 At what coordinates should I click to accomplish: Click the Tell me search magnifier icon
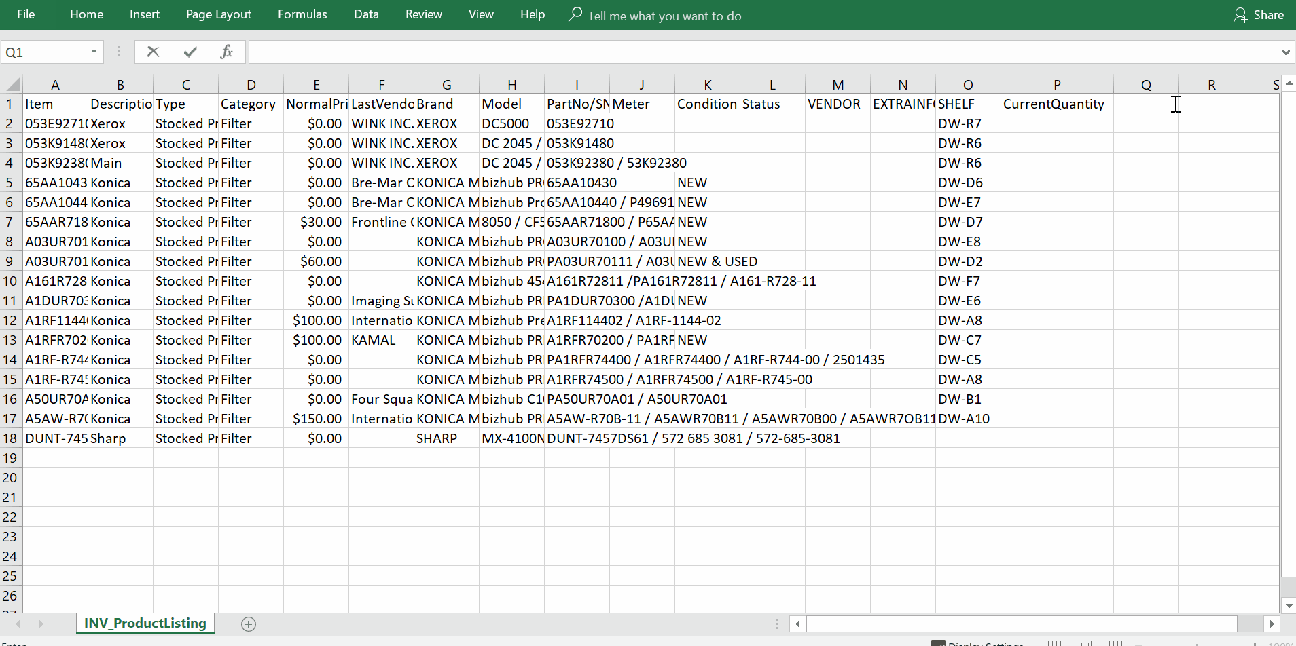(575, 14)
